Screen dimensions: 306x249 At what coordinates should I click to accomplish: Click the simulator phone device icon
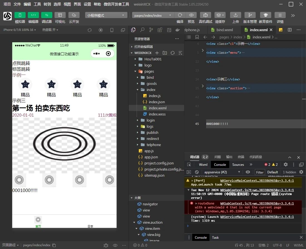(112, 30)
